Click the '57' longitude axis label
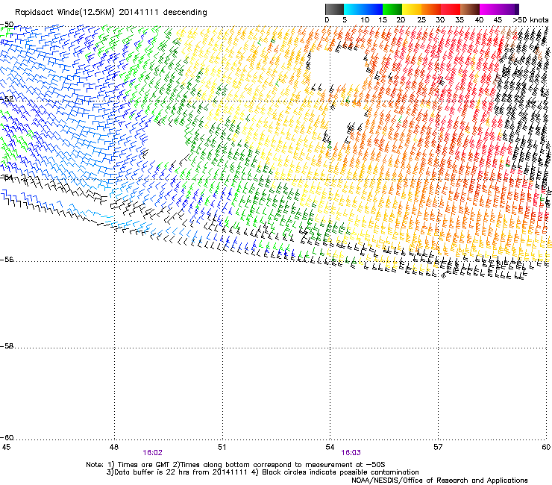Image resolution: width=552 pixels, height=485 pixels. click(438, 447)
